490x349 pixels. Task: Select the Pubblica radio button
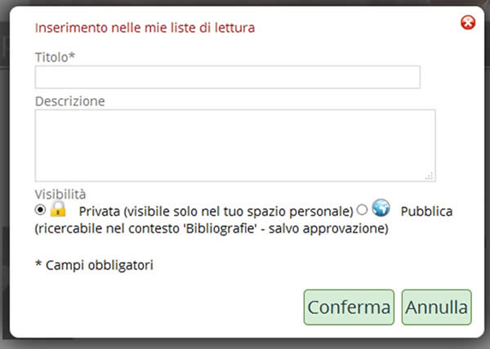[363, 210]
